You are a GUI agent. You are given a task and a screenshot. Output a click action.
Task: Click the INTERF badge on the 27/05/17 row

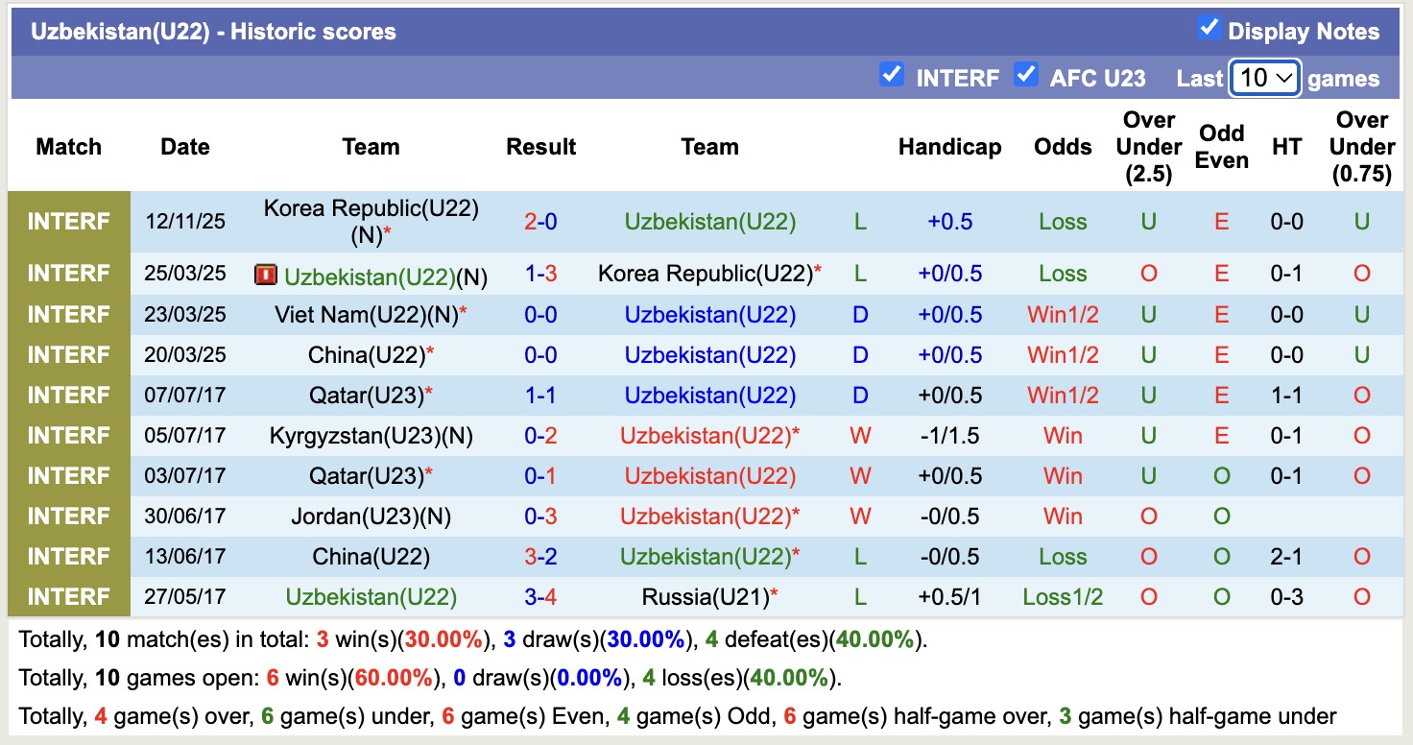pyautogui.click(x=68, y=595)
